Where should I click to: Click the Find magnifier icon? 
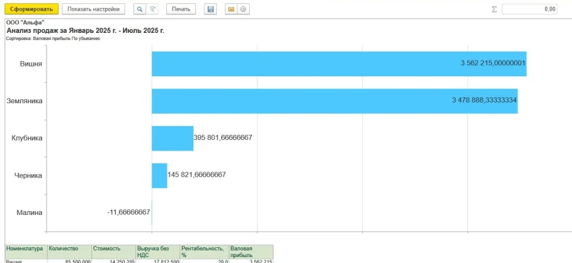click(x=139, y=9)
